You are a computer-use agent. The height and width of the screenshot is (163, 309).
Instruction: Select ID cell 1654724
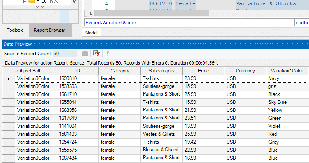click(77, 142)
